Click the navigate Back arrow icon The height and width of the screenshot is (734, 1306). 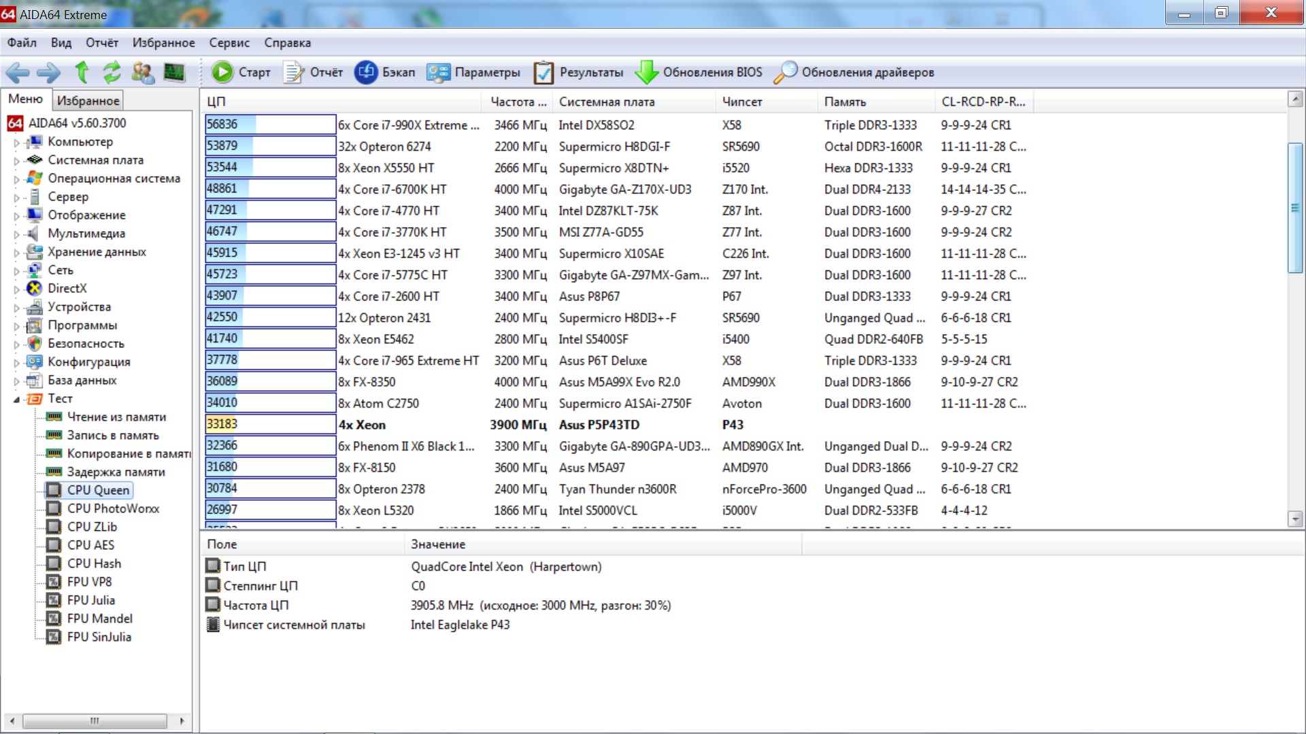(x=18, y=72)
